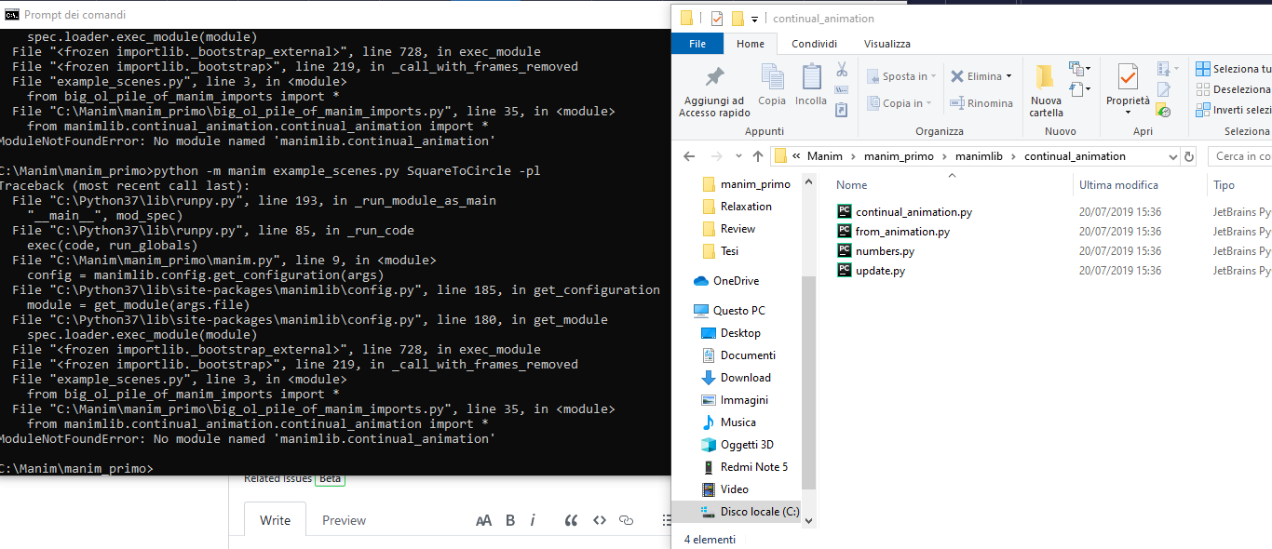Switch to the Visualizza ribbon tab

pyautogui.click(x=886, y=43)
